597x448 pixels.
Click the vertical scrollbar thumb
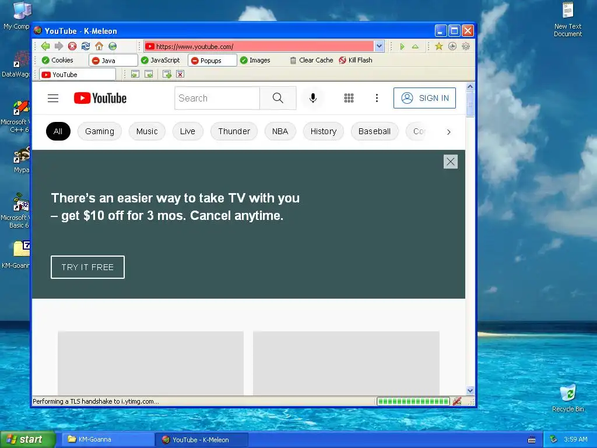(470, 104)
